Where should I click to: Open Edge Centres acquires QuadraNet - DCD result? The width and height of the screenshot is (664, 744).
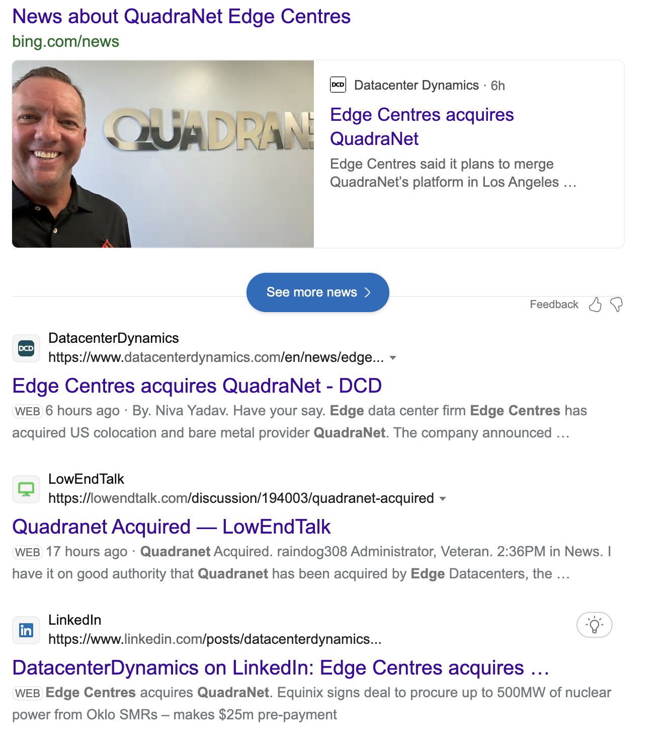click(x=197, y=386)
